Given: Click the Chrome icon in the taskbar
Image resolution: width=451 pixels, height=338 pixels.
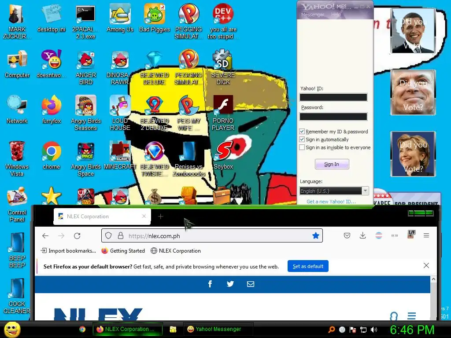Looking at the screenshot, I should coord(82,329).
